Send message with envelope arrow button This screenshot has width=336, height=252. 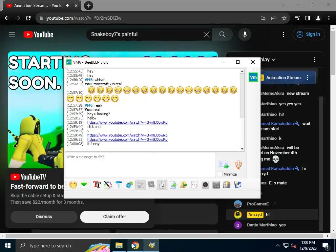(x=223, y=165)
